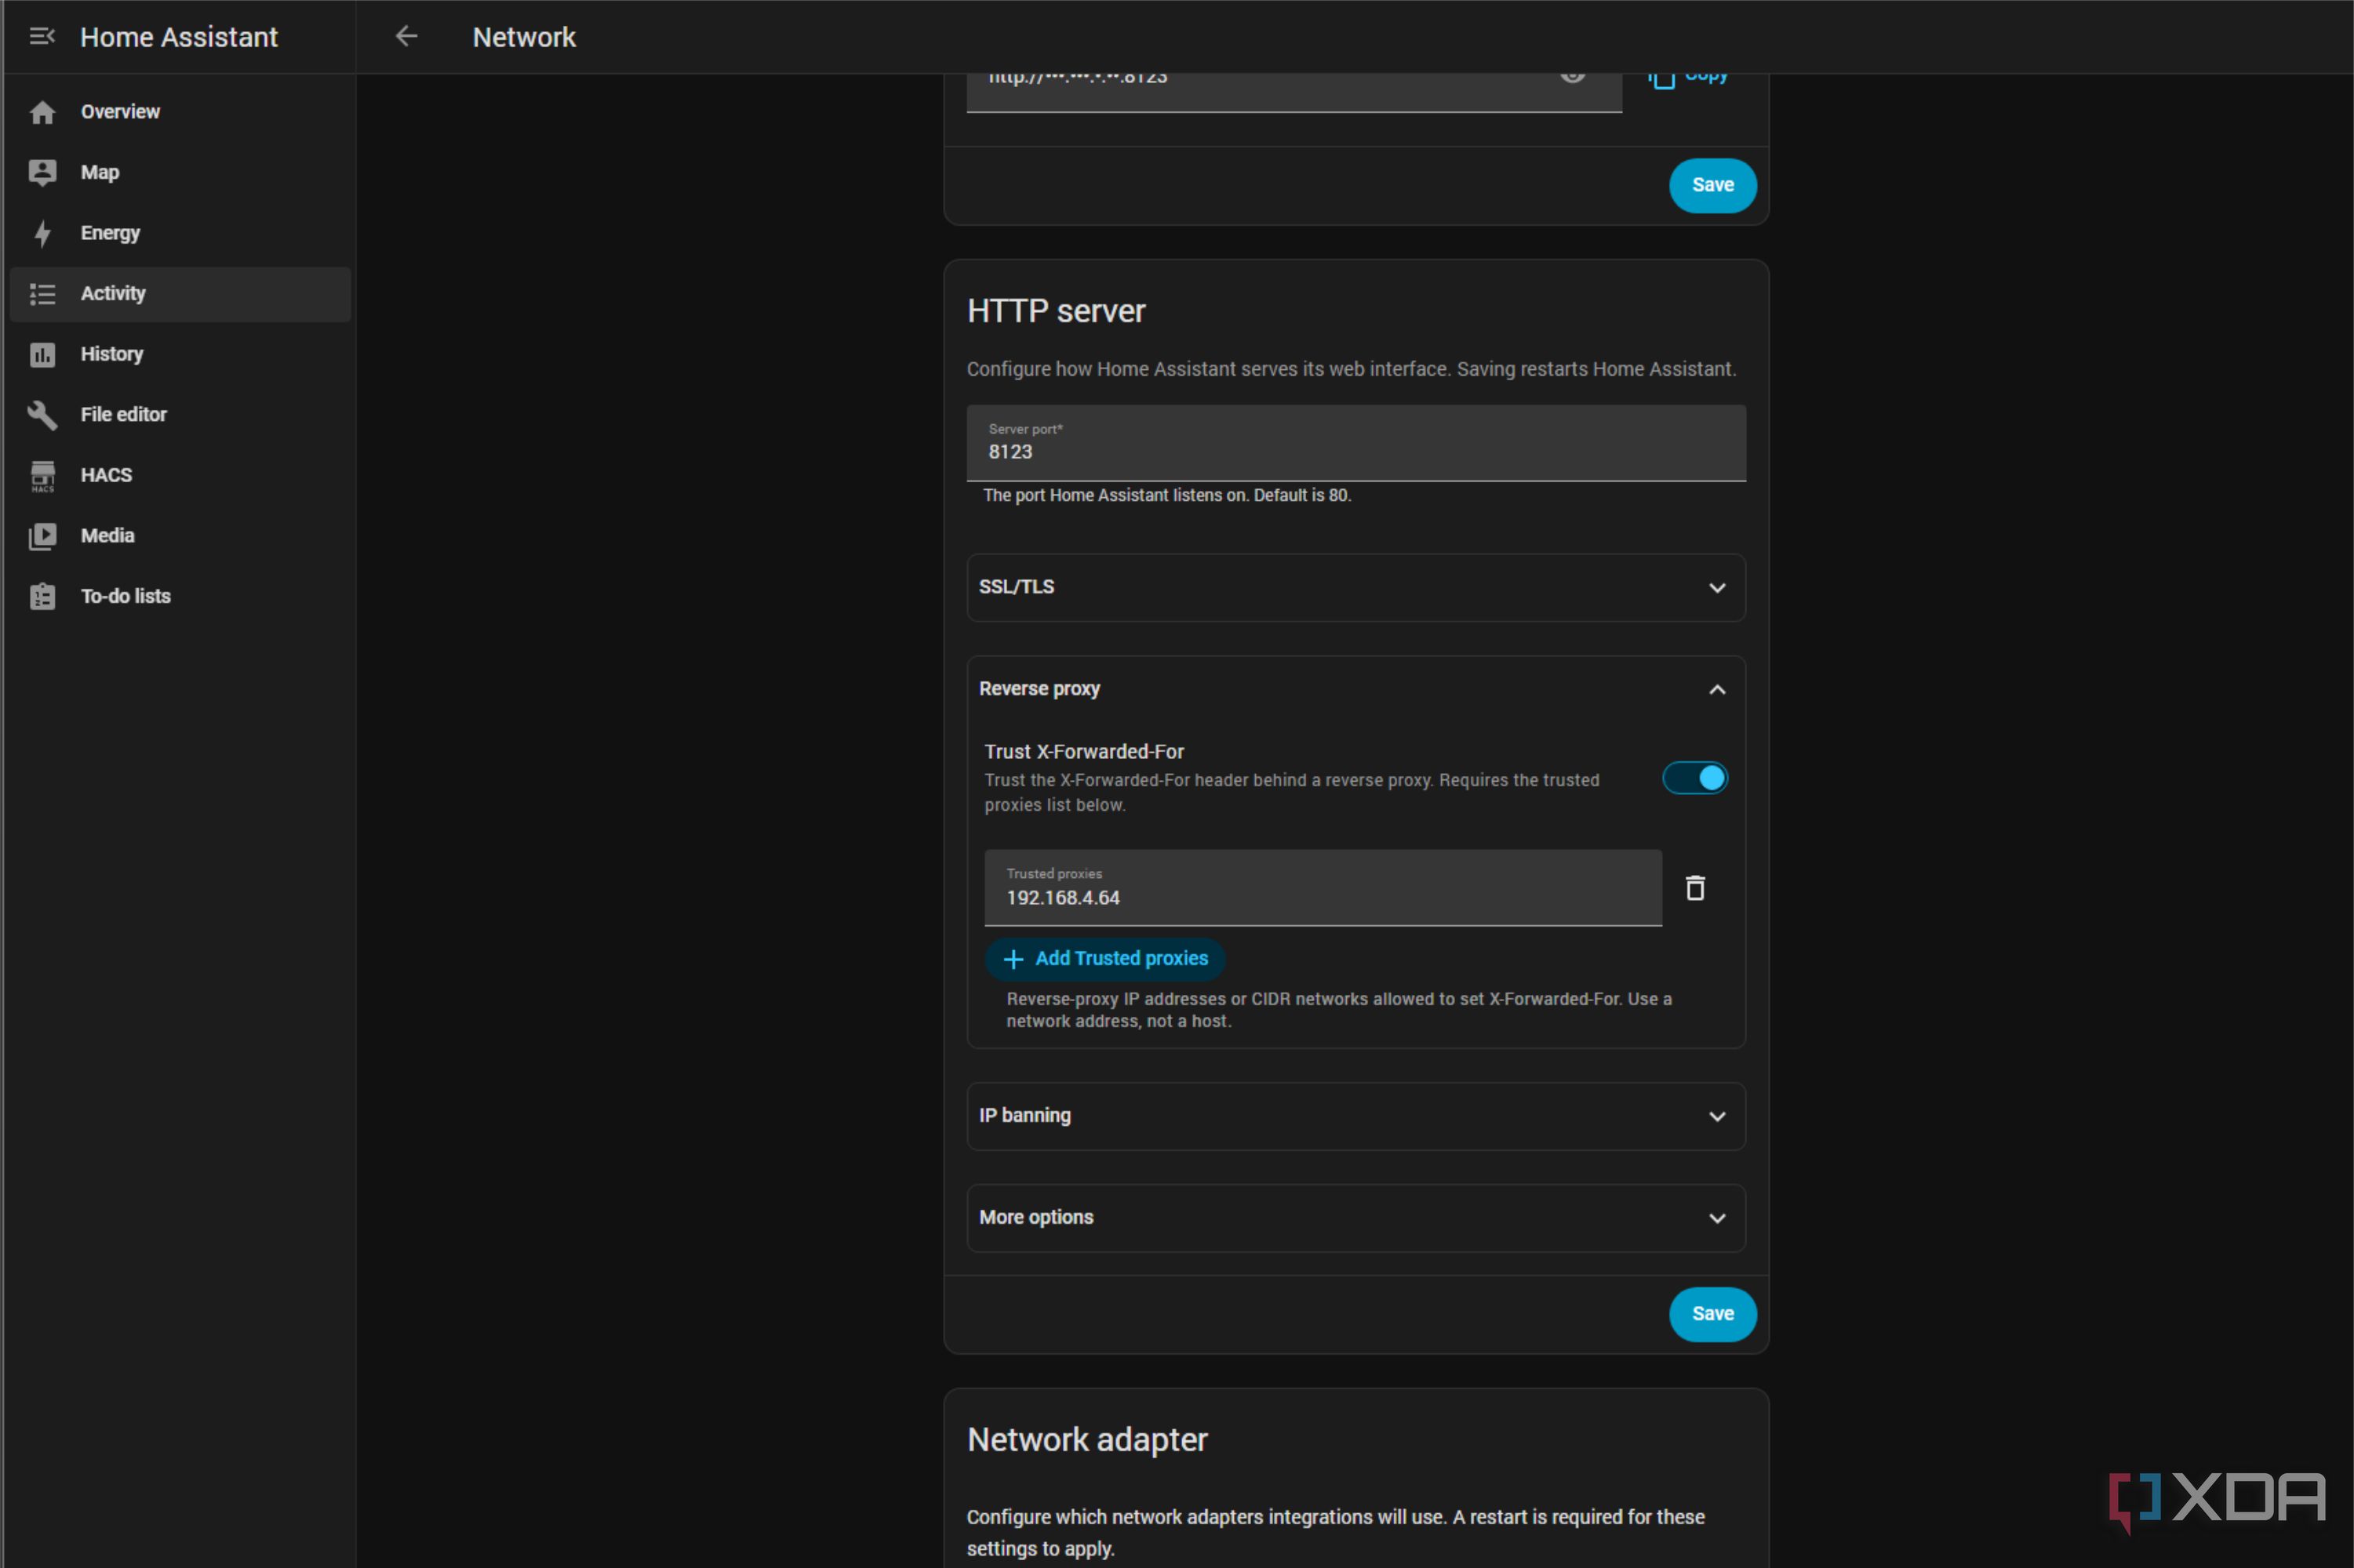
Task: Click the Map person icon
Action: (42, 172)
